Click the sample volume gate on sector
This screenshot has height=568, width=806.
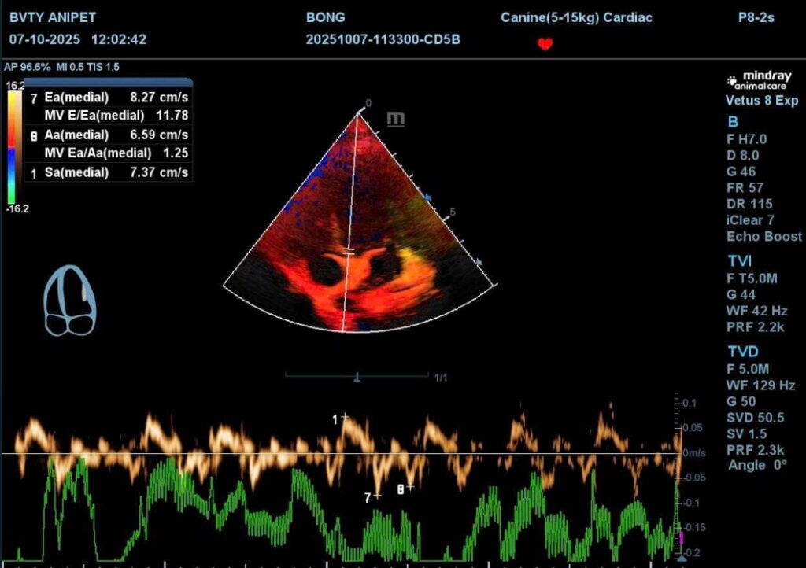click(x=348, y=252)
